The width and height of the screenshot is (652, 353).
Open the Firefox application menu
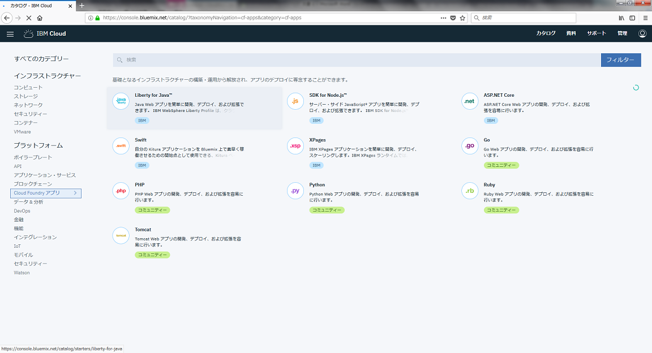point(645,18)
